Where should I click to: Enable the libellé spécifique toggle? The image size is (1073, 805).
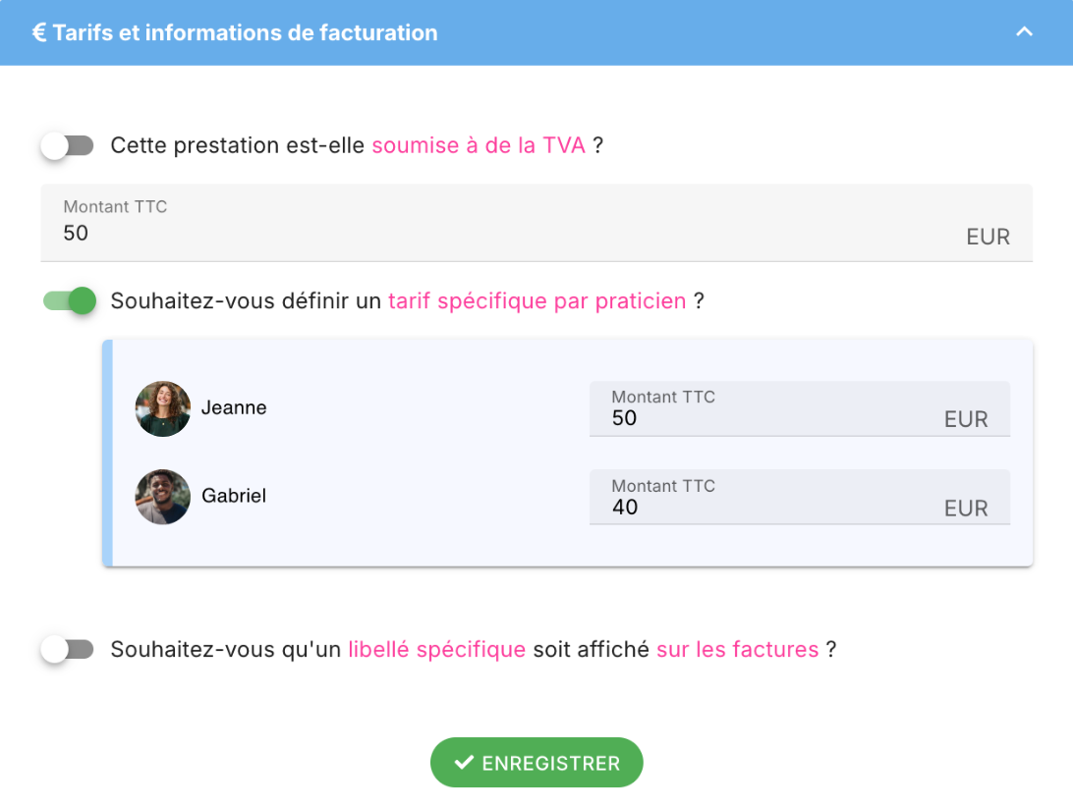[x=67, y=650]
